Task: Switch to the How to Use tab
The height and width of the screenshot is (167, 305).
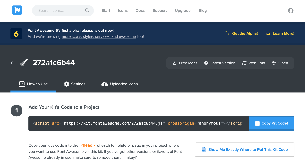Action: click(x=33, y=84)
